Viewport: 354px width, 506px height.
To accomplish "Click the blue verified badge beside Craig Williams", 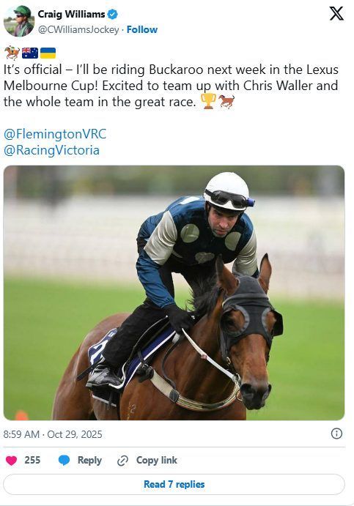I will pyautogui.click(x=112, y=14).
